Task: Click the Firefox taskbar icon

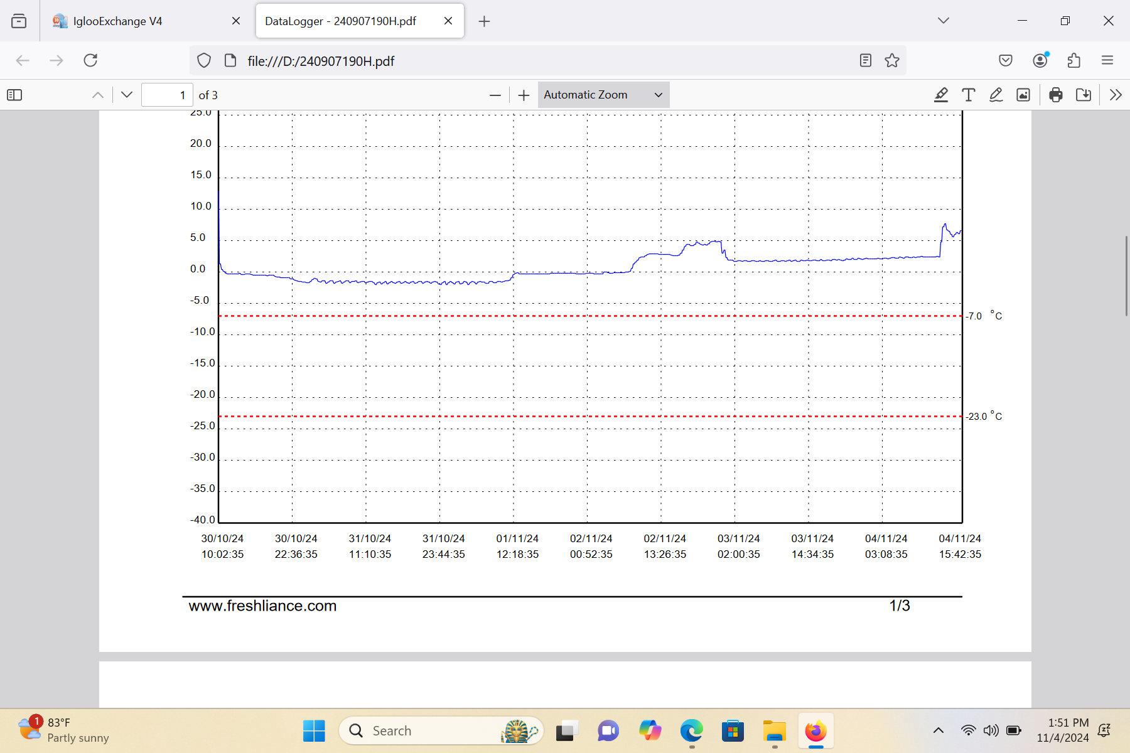Action: [816, 731]
